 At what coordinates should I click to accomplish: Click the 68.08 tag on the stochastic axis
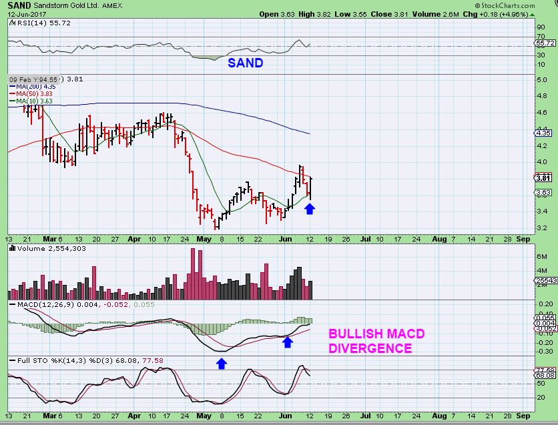tap(545, 375)
